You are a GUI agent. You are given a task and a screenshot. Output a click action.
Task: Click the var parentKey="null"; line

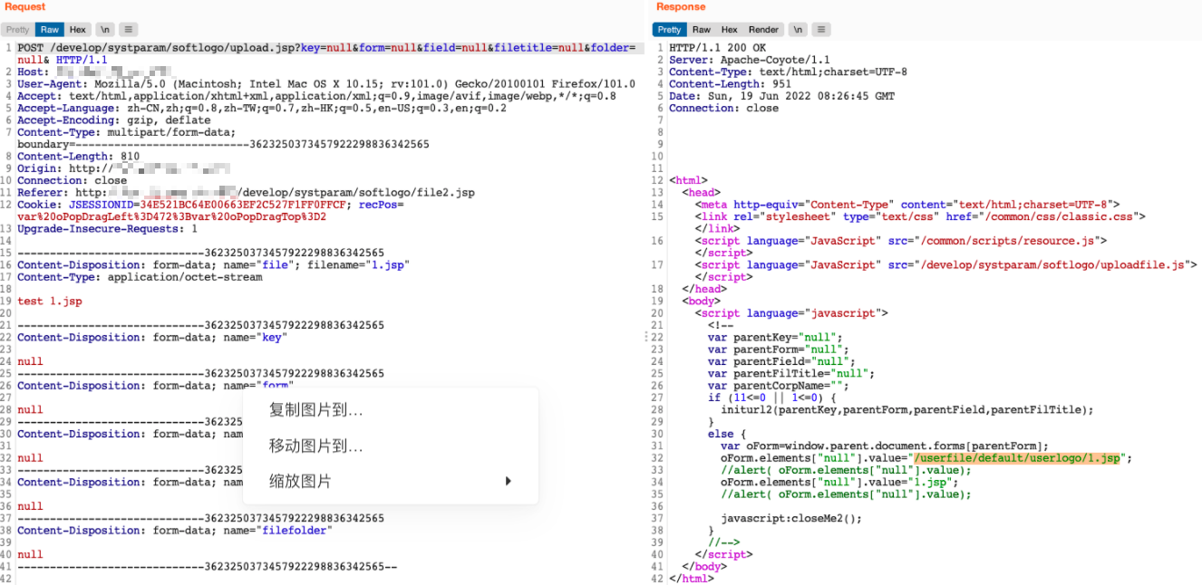(x=775, y=337)
